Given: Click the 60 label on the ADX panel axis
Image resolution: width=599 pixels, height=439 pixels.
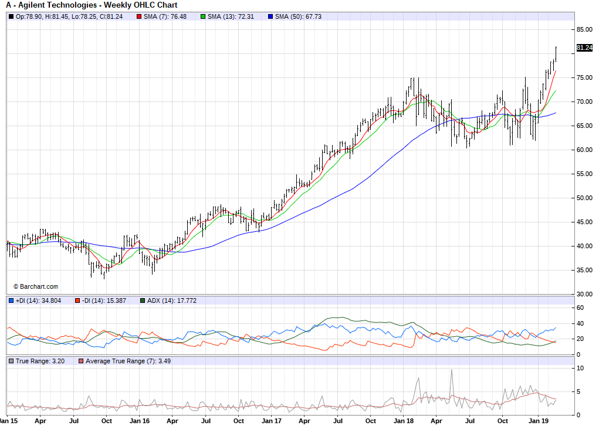Looking at the screenshot, I should click(x=580, y=308).
